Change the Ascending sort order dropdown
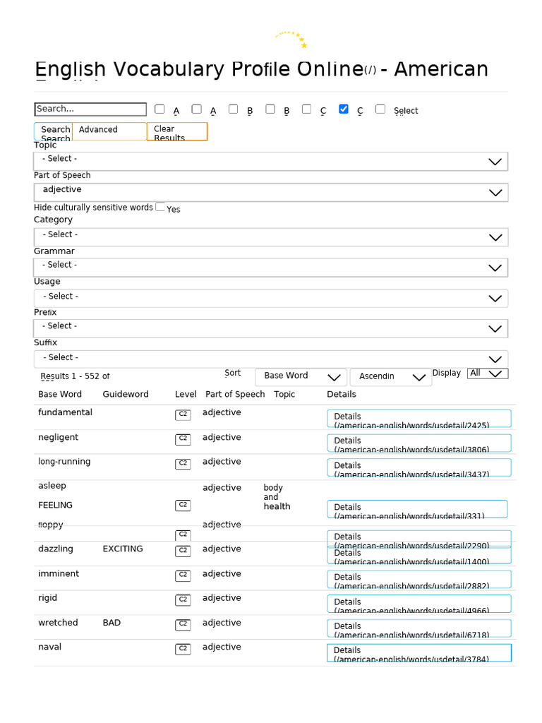 pyautogui.click(x=390, y=376)
